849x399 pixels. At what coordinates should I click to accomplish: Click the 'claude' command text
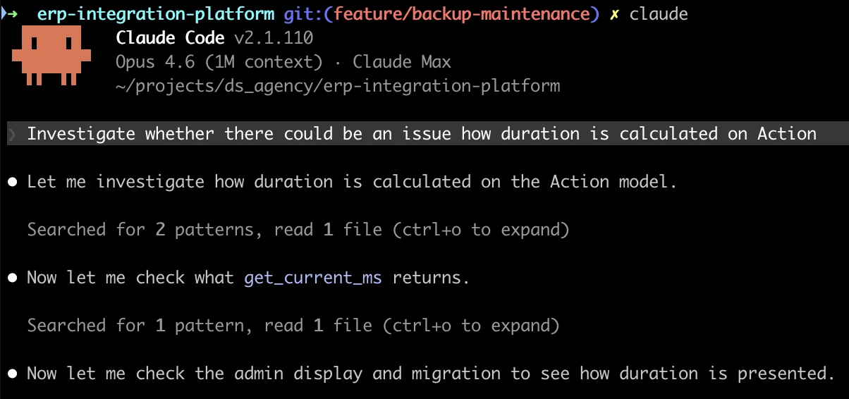pyautogui.click(x=659, y=14)
